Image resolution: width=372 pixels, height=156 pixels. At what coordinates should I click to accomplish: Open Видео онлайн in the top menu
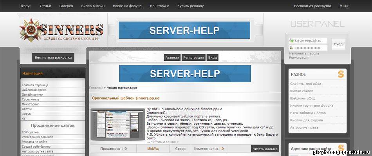coord(93,6)
